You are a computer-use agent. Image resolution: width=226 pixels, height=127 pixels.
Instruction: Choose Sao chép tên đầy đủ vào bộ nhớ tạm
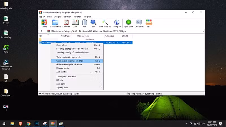point(77,52)
